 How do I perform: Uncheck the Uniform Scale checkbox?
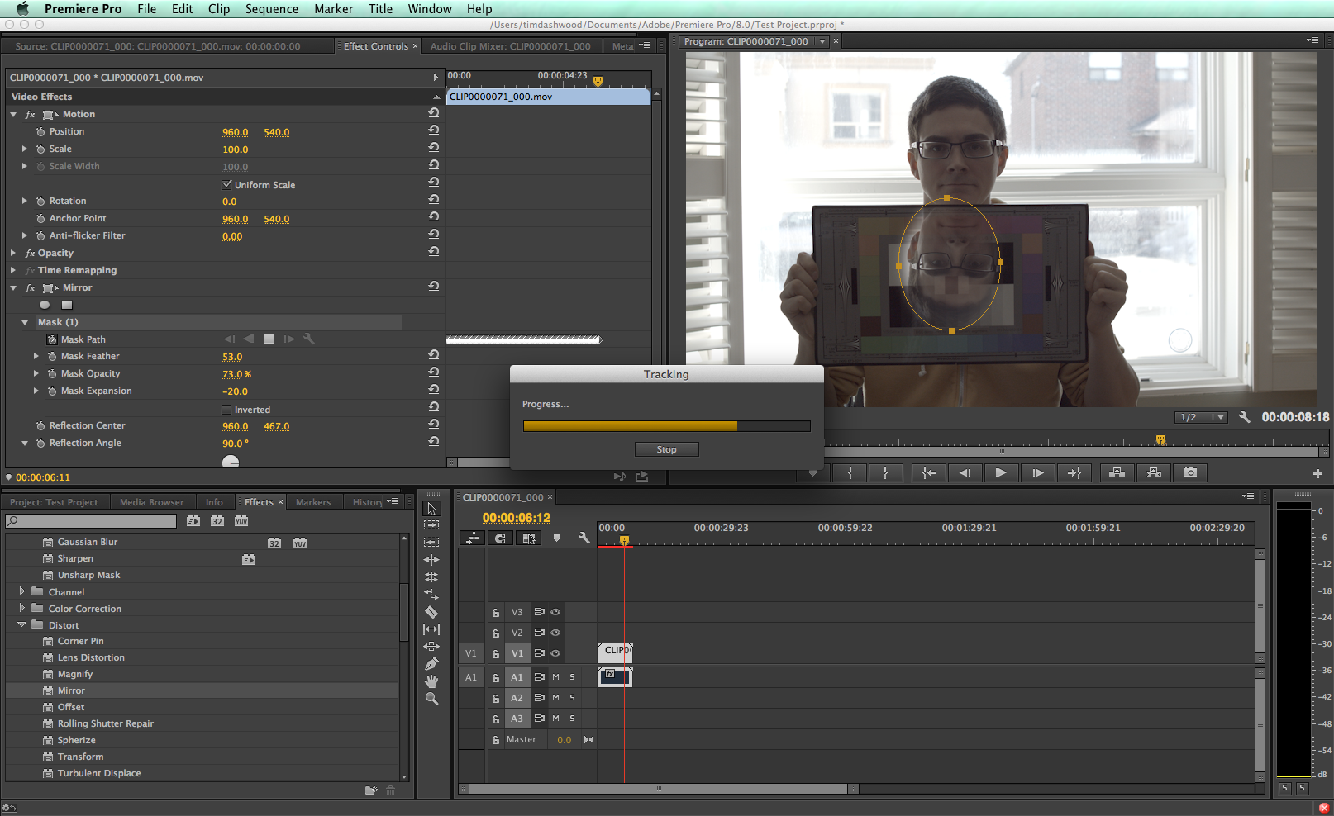(227, 184)
